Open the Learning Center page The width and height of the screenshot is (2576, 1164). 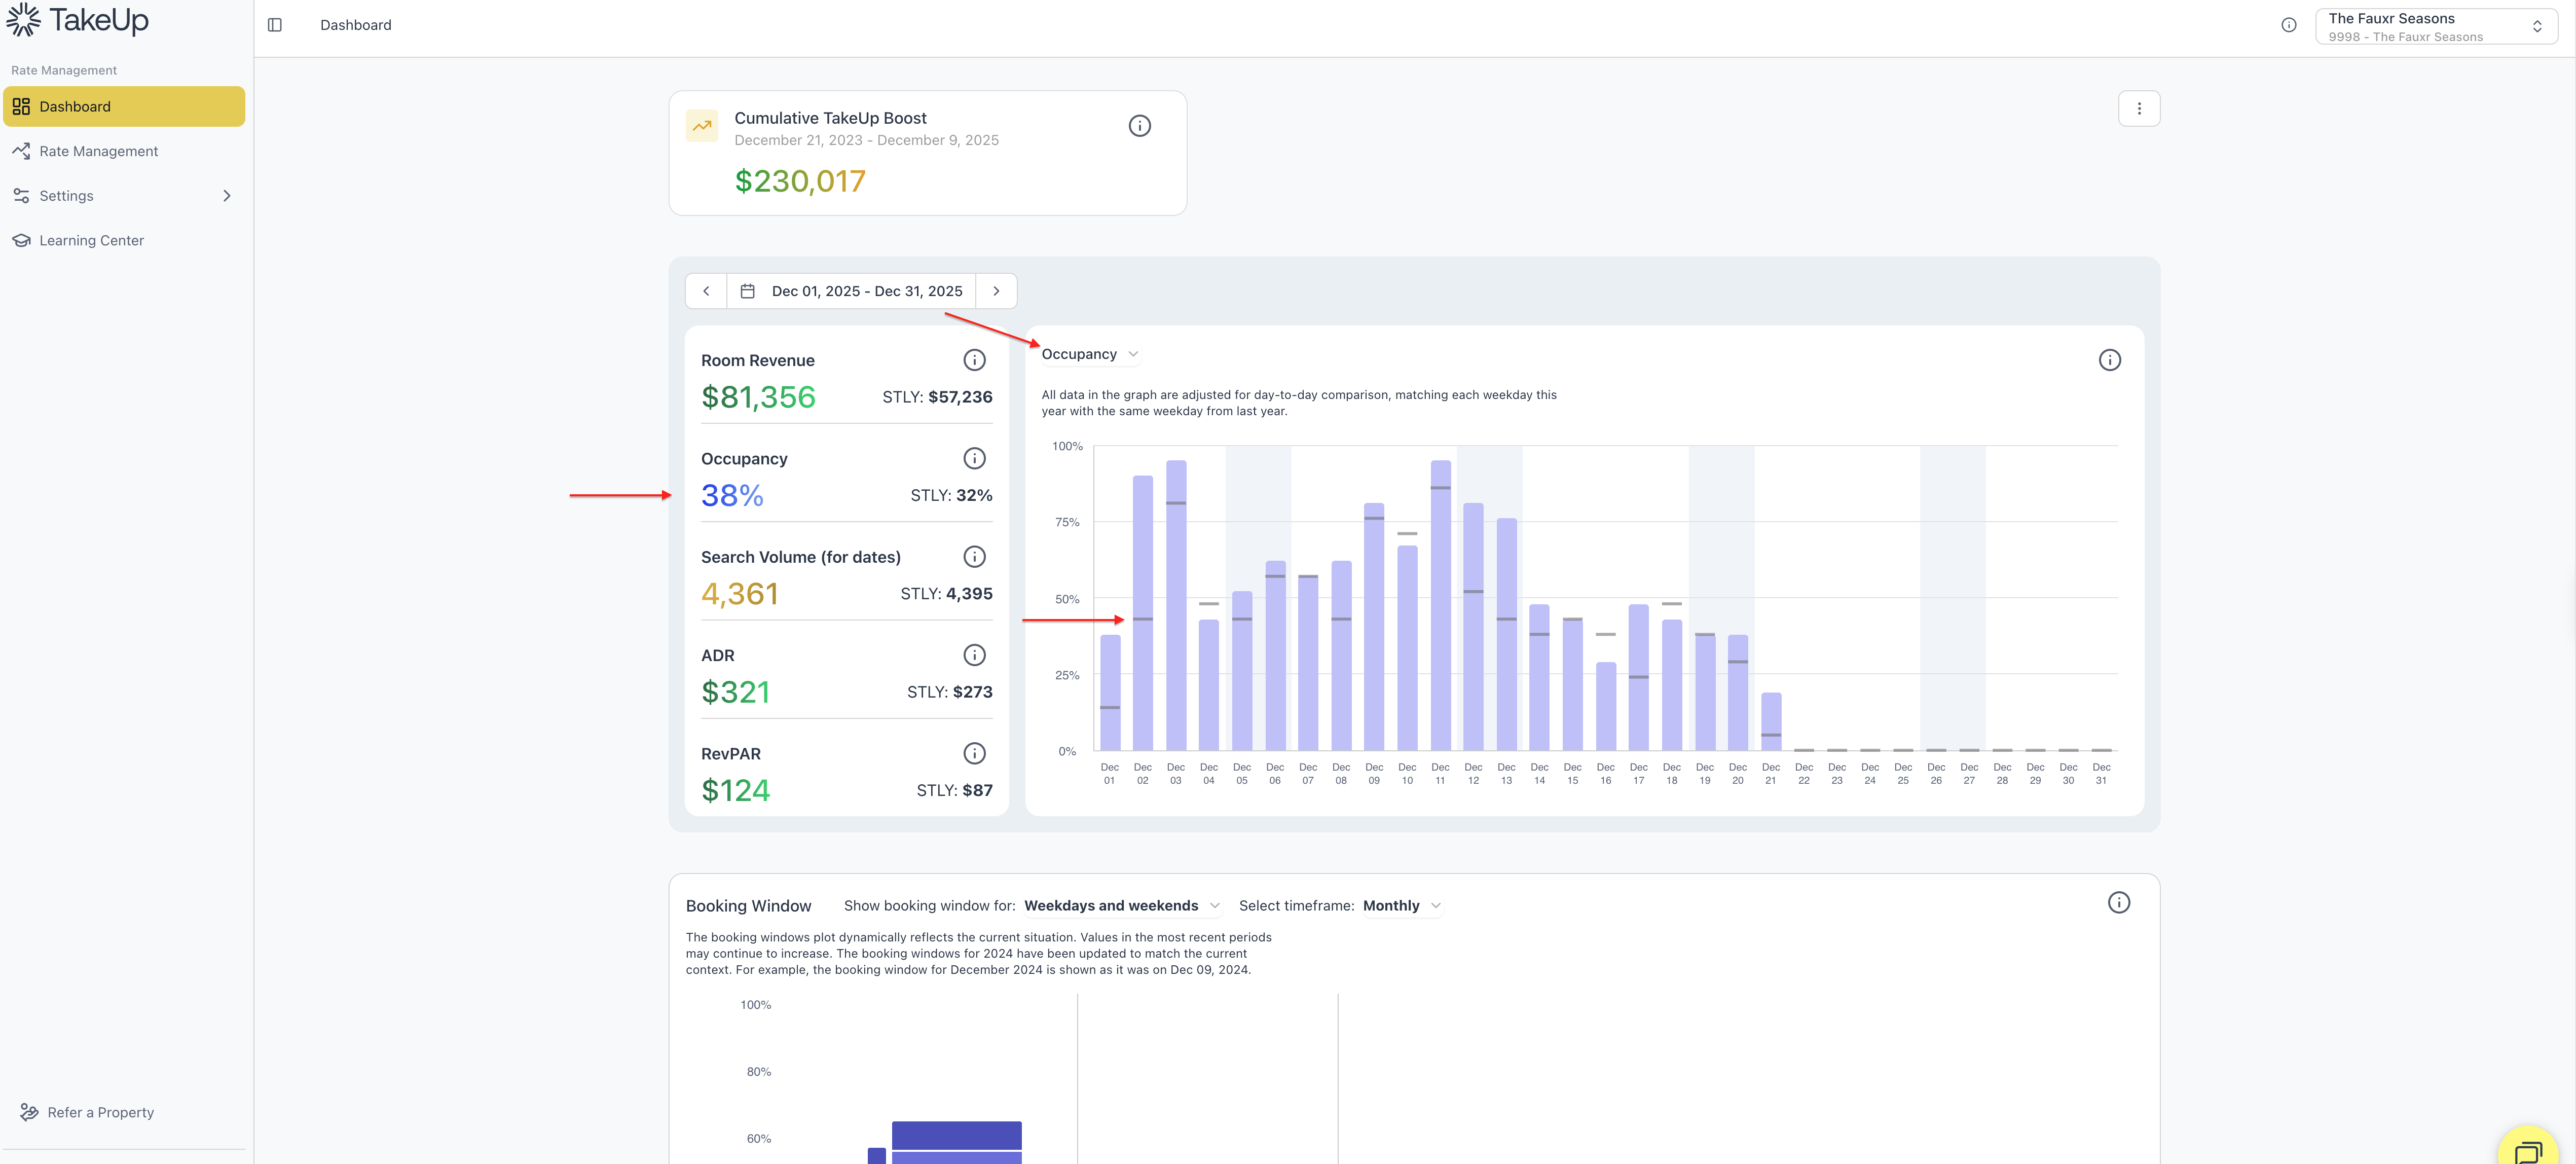[x=91, y=241]
